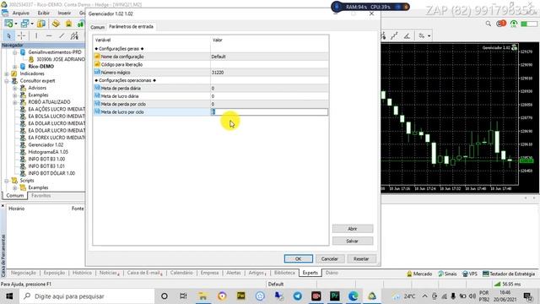The image size is (540, 304).
Task: Open Mercado in the toolbox bar
Action: (419, 274)
